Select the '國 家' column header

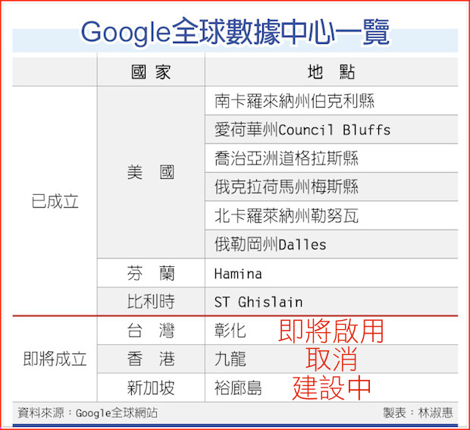click(x=151, y=72)
